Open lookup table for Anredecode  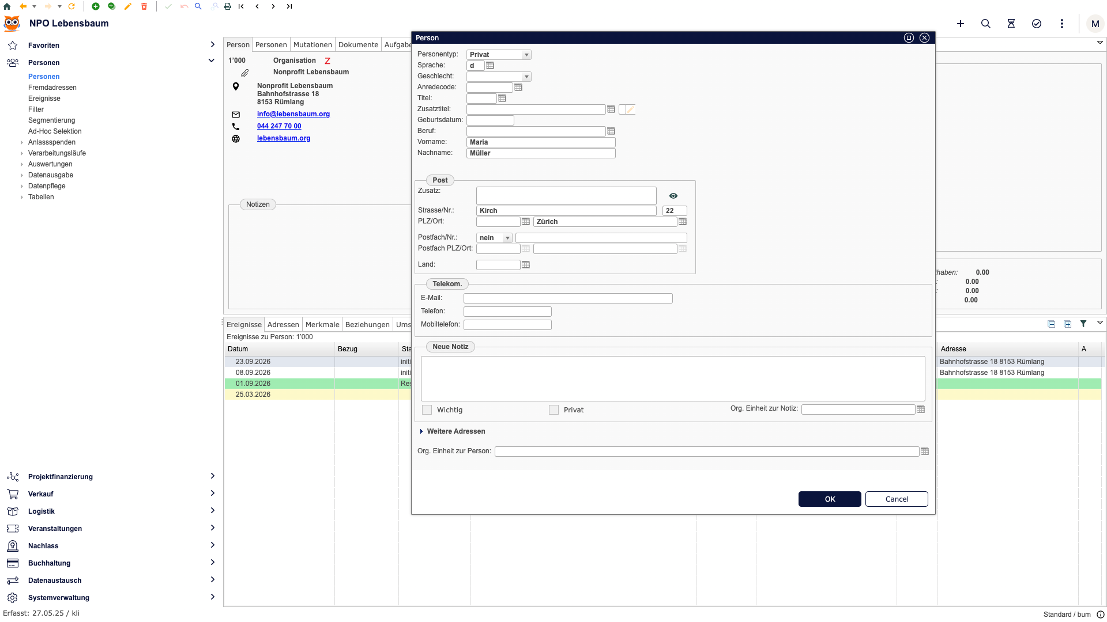518,88
